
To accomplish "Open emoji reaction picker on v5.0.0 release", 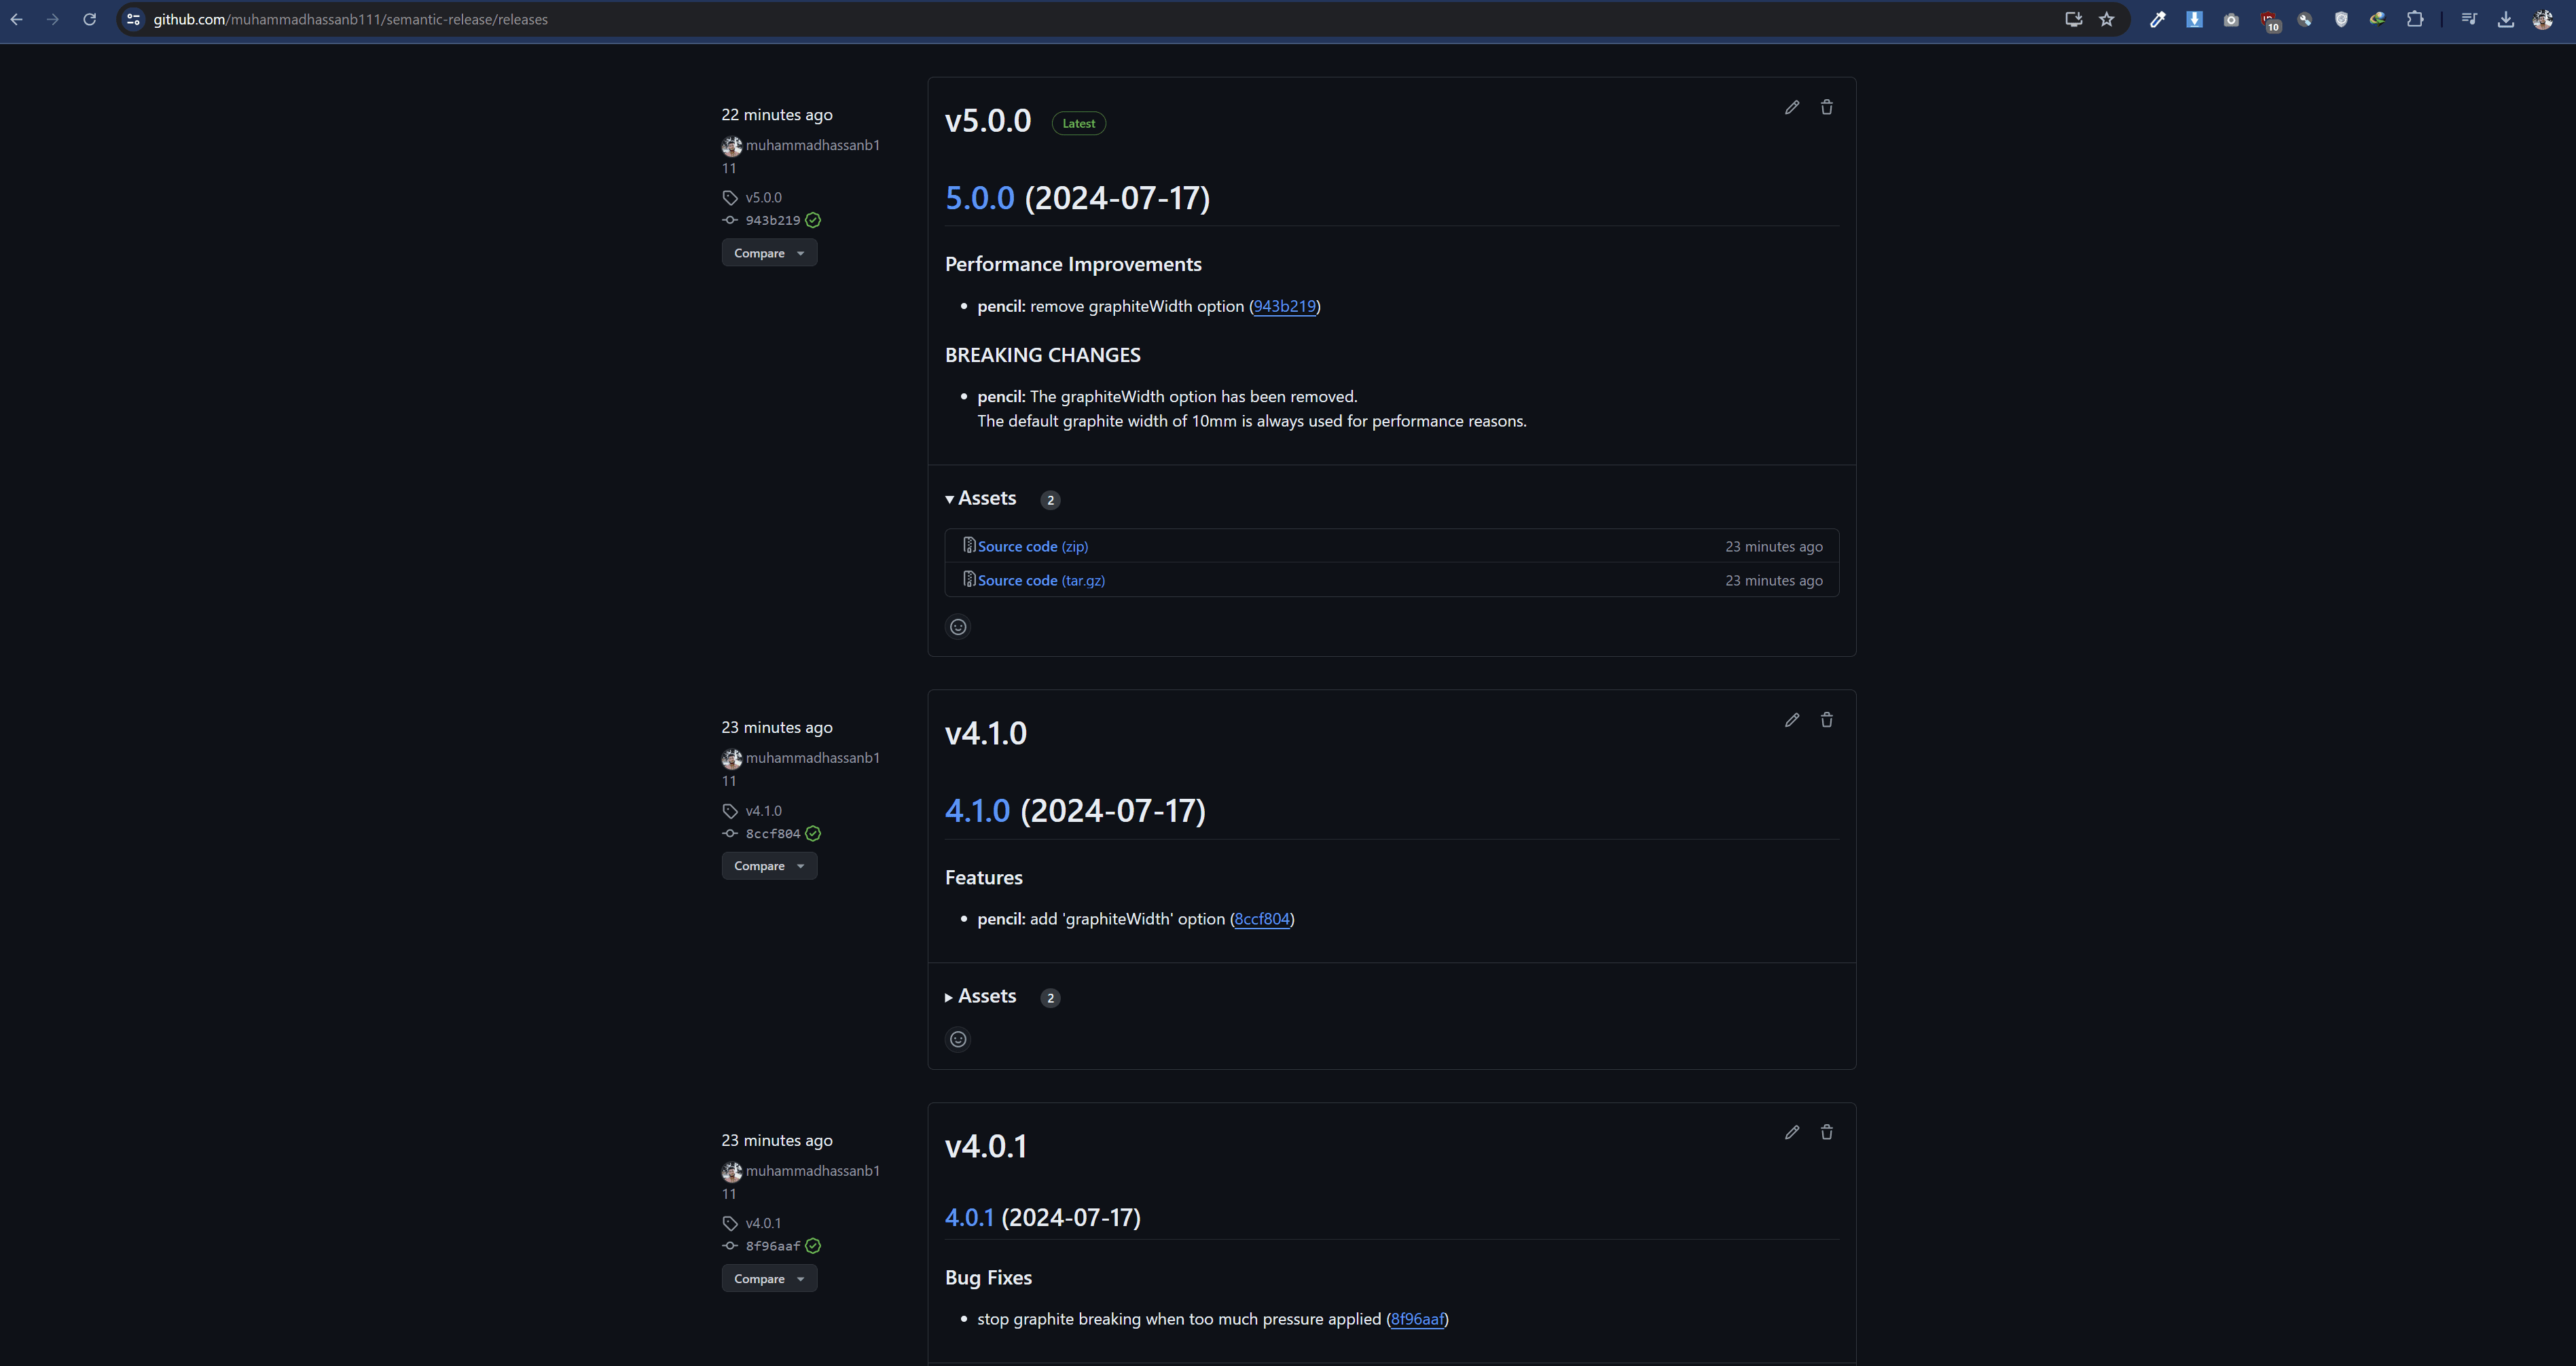I will [x=958, y=626].
